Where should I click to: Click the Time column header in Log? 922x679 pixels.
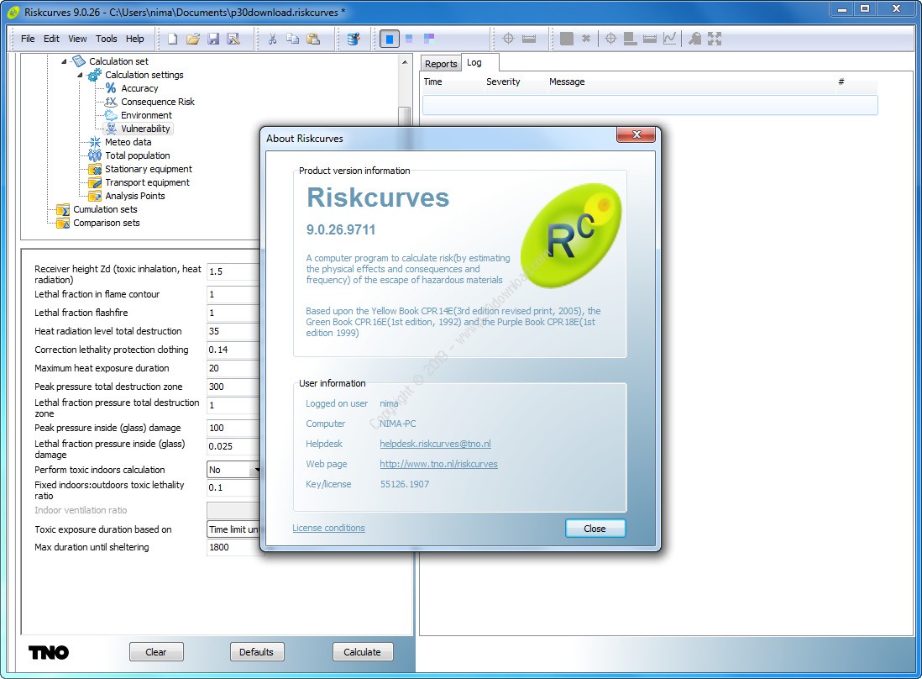point(432,82)
